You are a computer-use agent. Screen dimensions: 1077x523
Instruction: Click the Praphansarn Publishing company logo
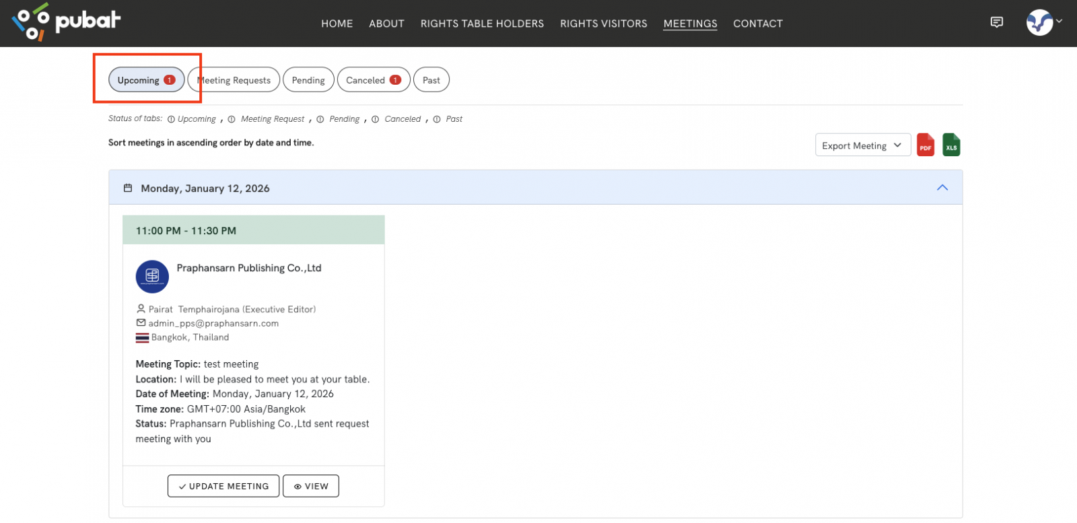[x=152, y=276]
